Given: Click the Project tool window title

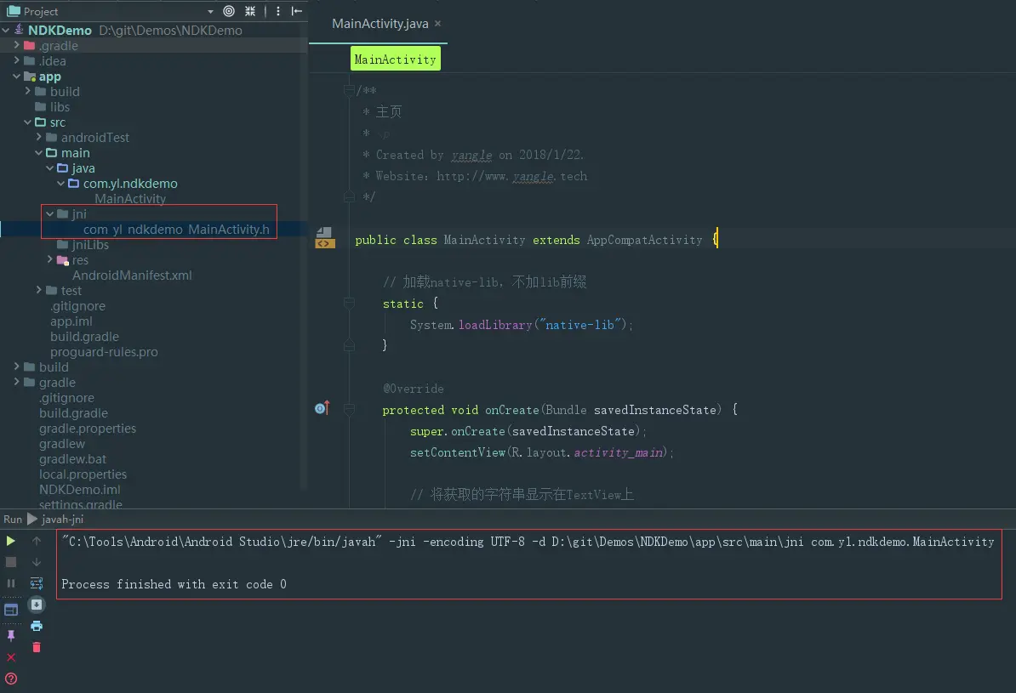Looking at the screenshot, I should tap(41, 11).
